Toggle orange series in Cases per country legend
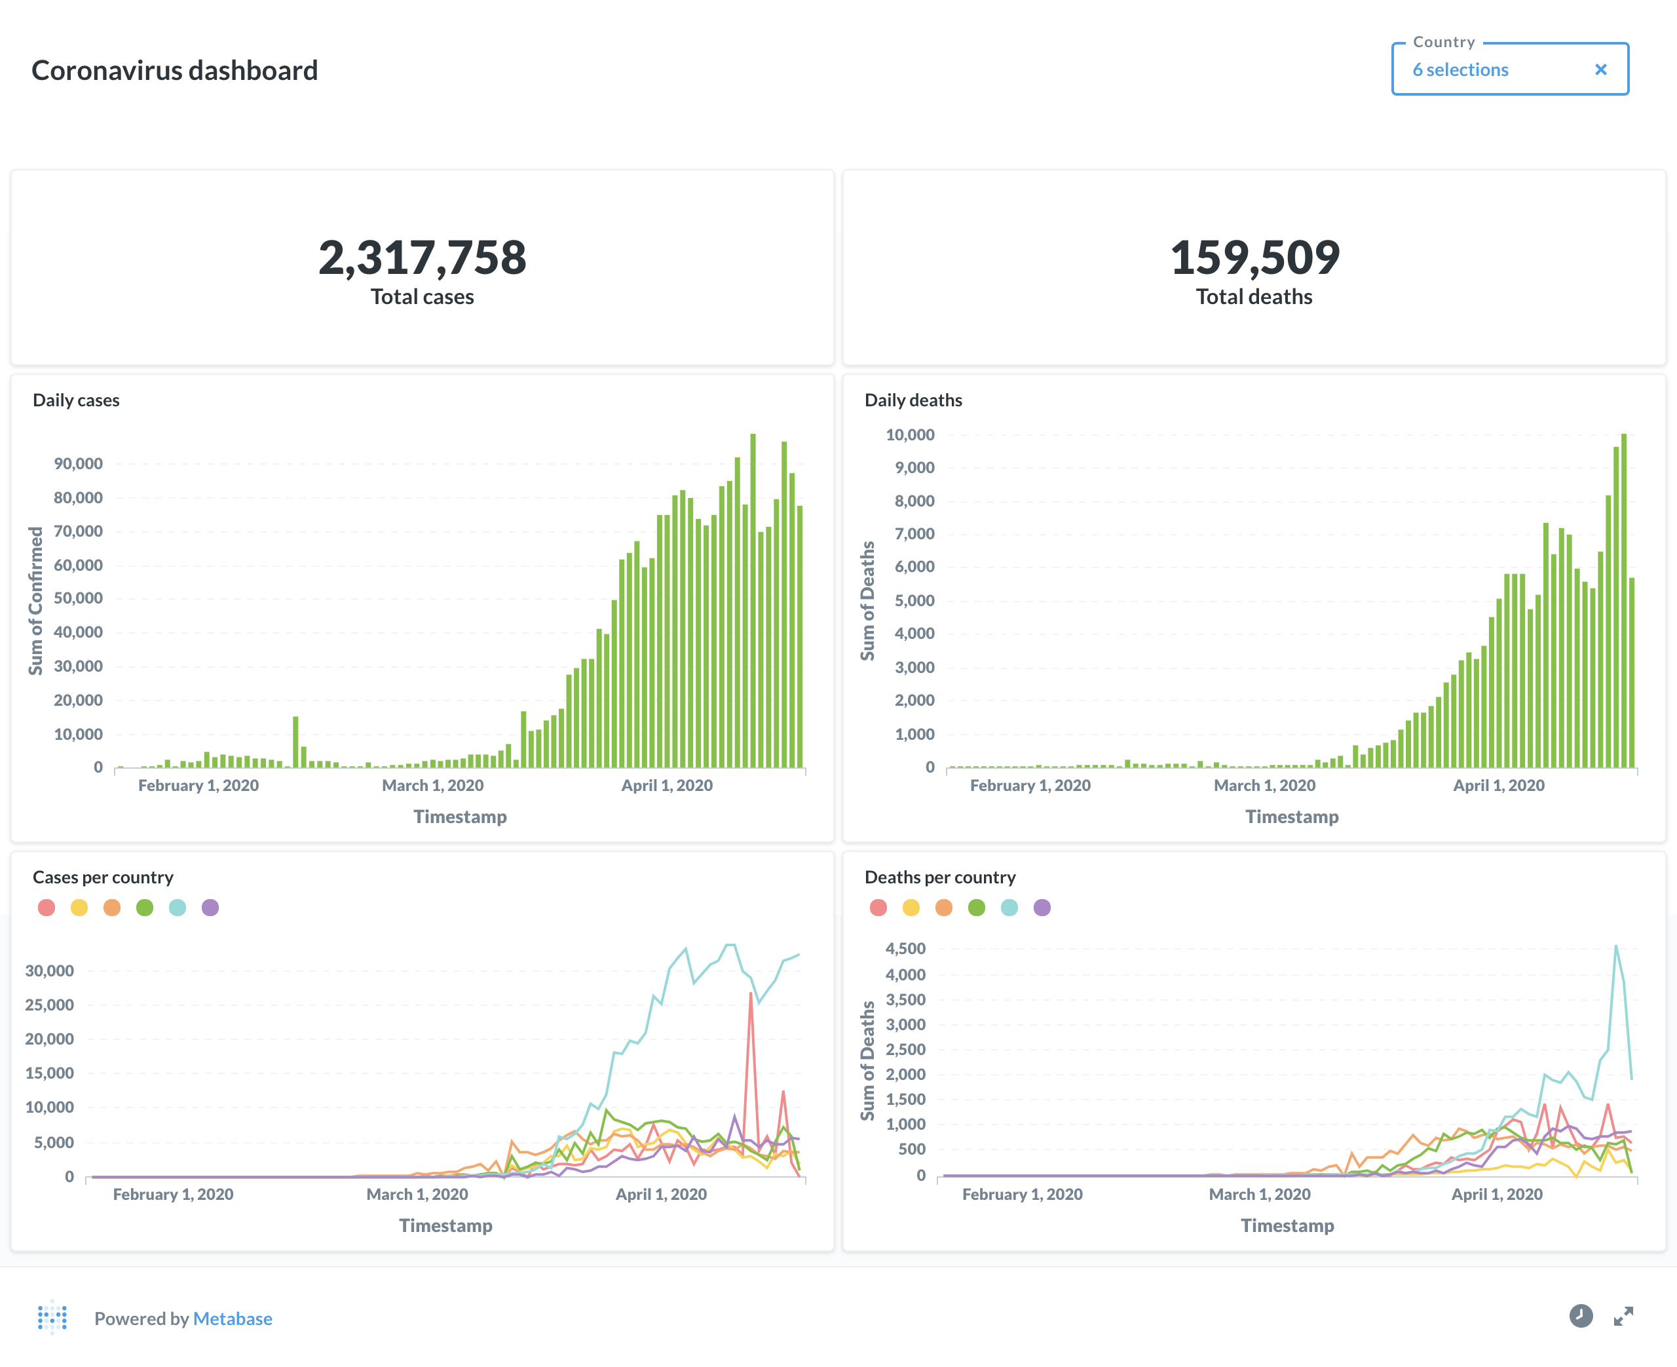 [112, 907]
